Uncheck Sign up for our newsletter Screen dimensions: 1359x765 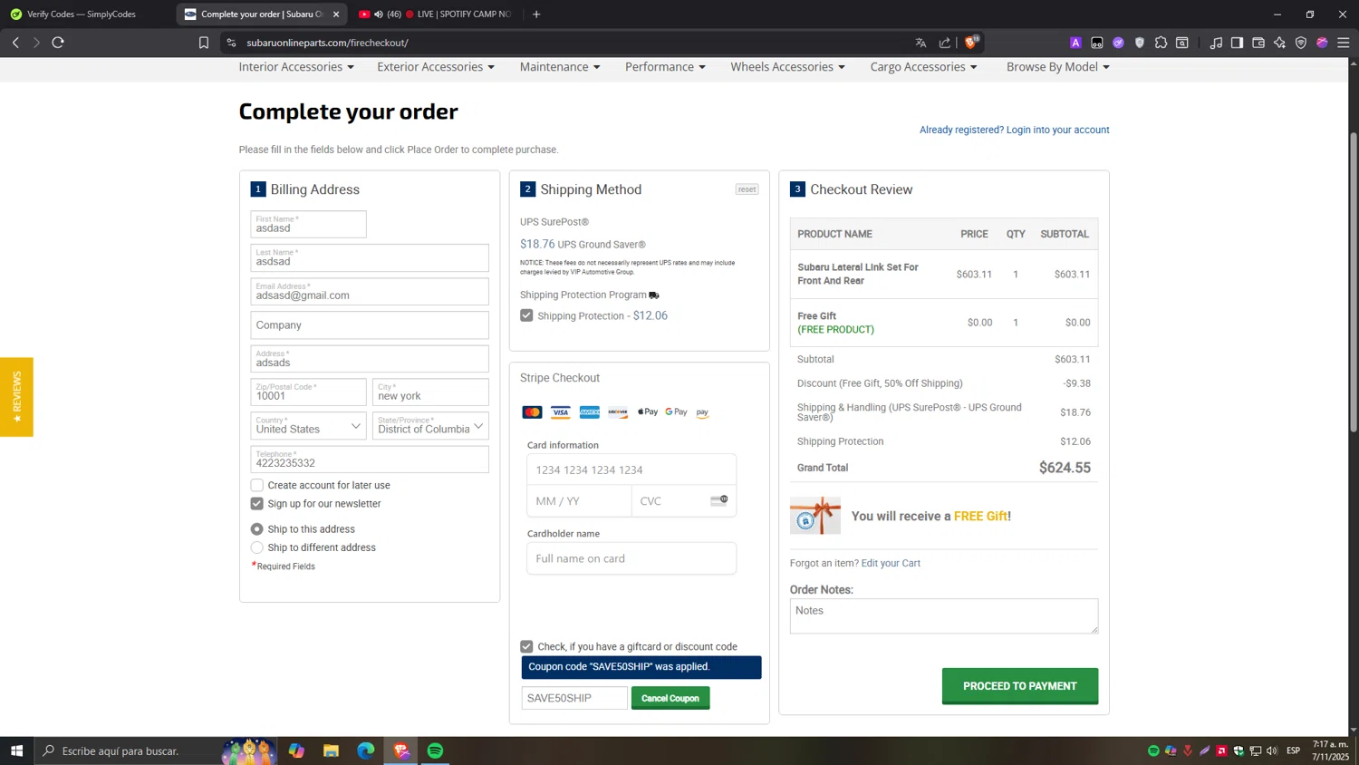(257, 503)
